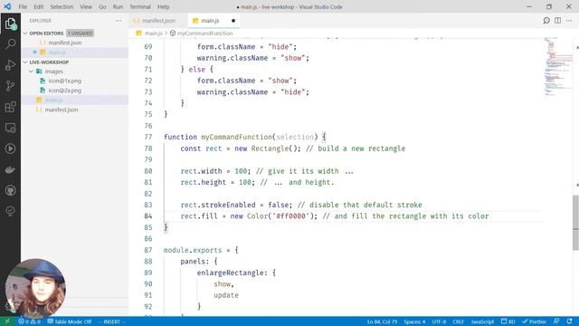579x326 pixels.
Task: Collapse the images folder
Action: pos(32,72)
